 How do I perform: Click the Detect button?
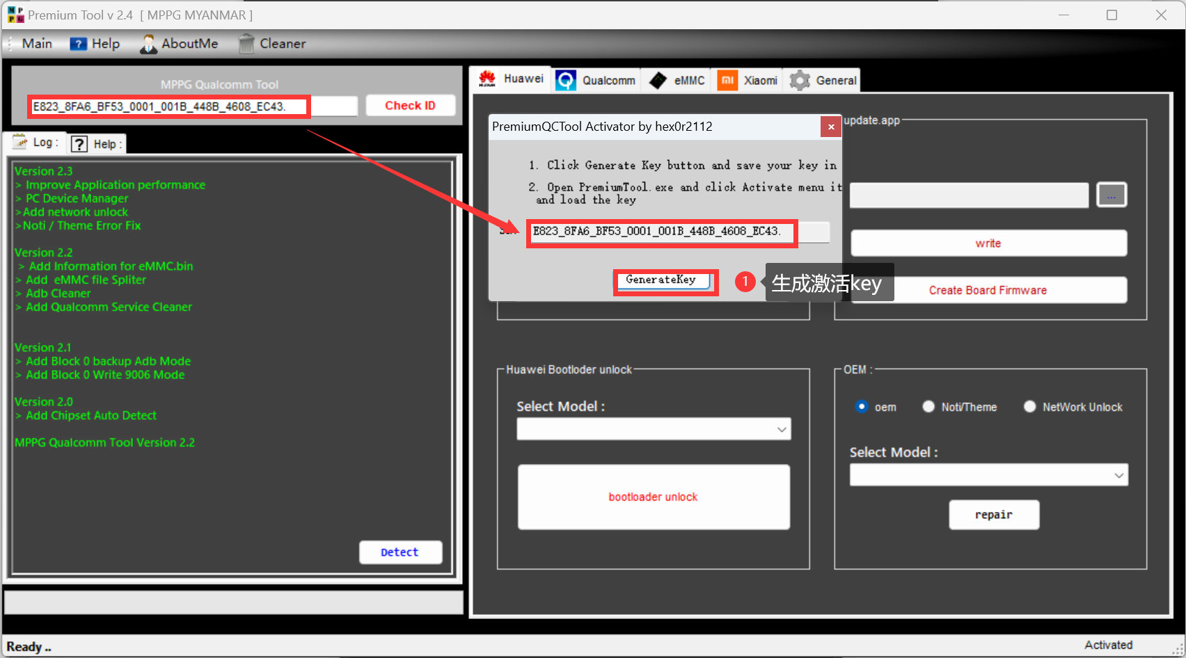point(400,552)
